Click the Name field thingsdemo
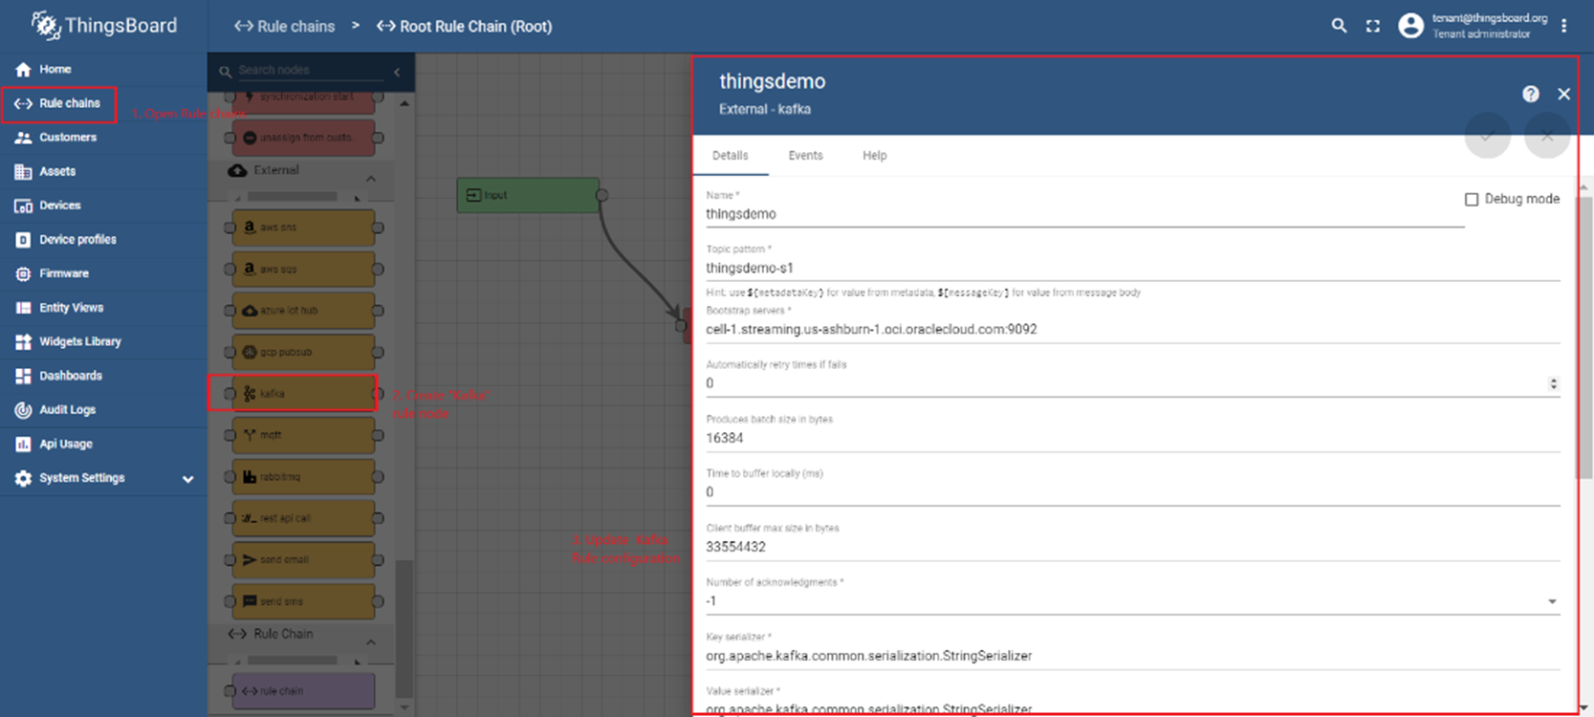 click(1084, 214)
